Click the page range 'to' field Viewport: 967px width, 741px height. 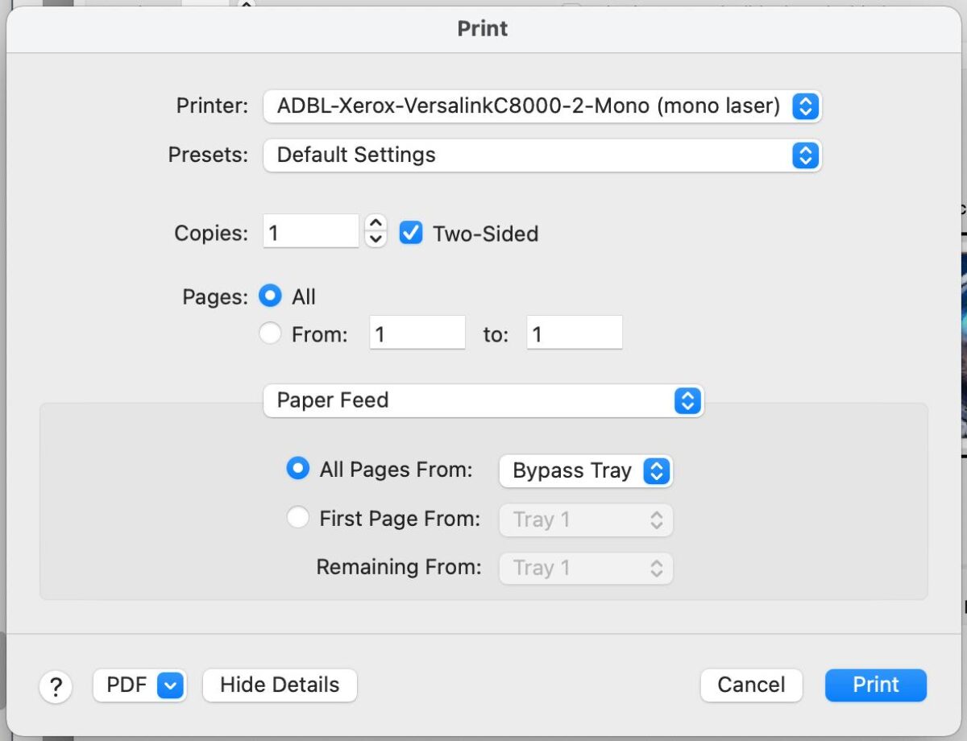pos(575,333)
